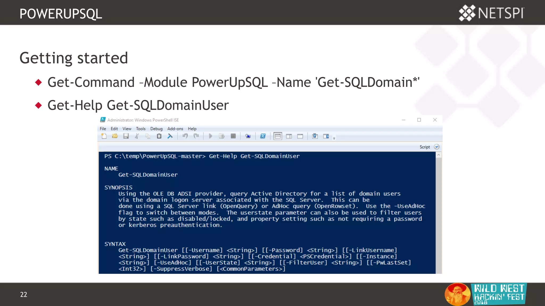
Task: Click the POWERUPSQL slide title
Action: click(61, 14)
